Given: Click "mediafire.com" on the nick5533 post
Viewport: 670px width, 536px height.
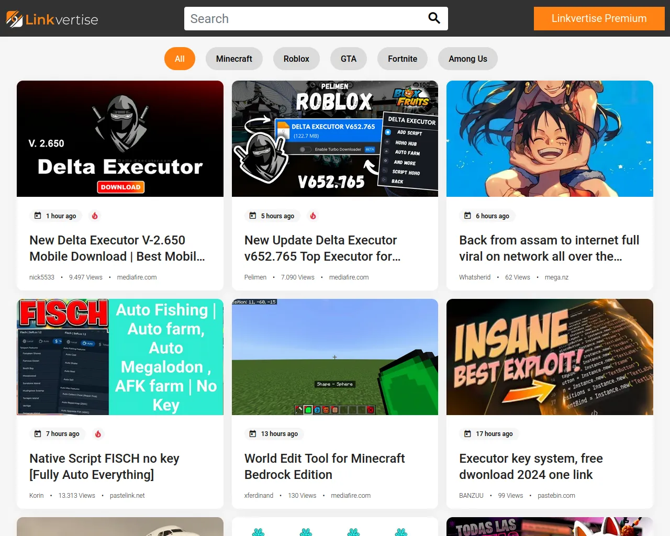Looking at the screenshot, I should (x=137, y=277).
